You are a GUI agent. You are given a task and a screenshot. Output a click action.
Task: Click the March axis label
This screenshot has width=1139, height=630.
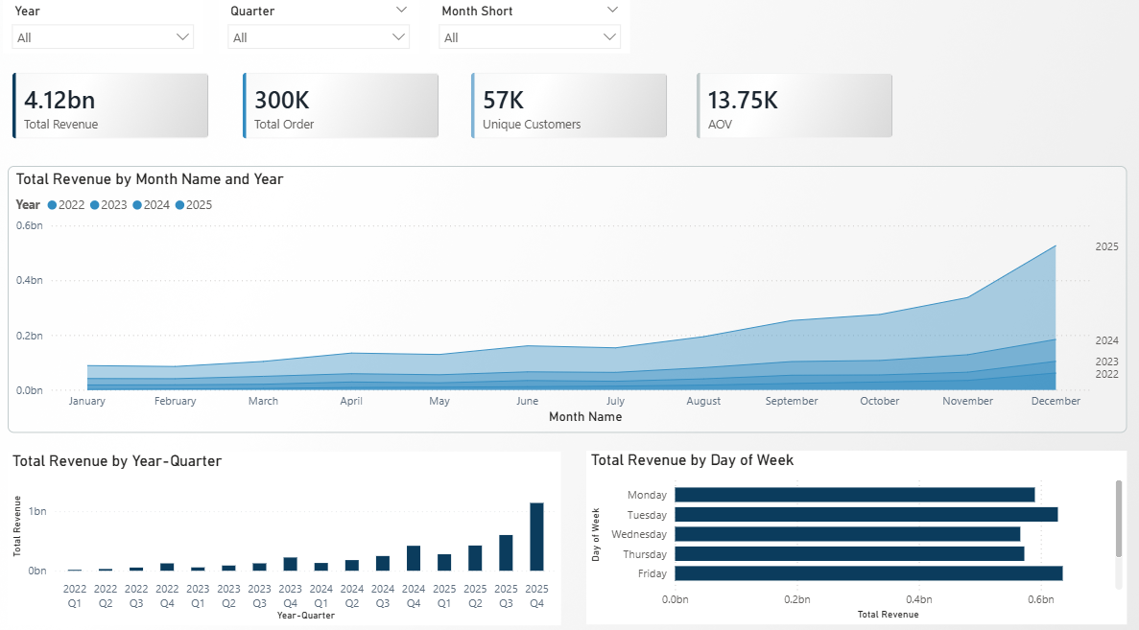[263, 401]
